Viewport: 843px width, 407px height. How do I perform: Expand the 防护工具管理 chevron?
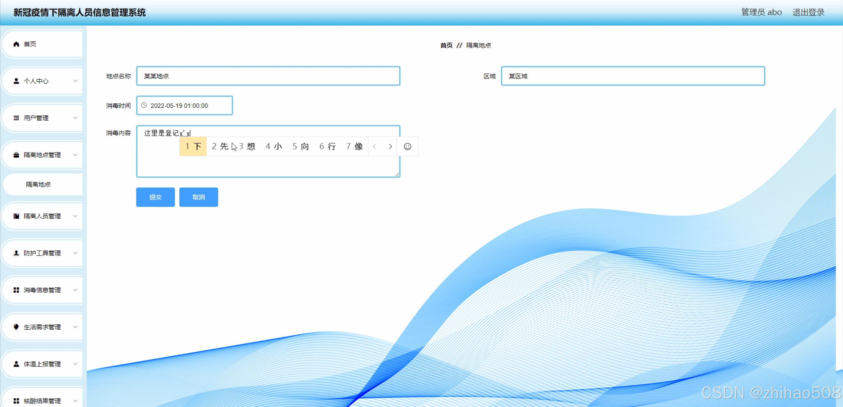point(75,253)
